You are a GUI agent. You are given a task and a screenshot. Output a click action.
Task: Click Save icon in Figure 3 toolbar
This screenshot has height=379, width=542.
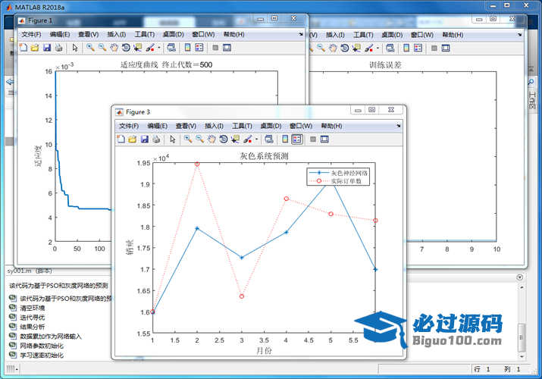click(x=144, y=139)
